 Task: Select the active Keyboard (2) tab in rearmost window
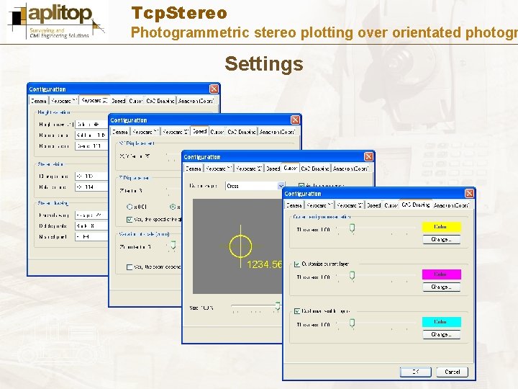(x=94, y=100)
